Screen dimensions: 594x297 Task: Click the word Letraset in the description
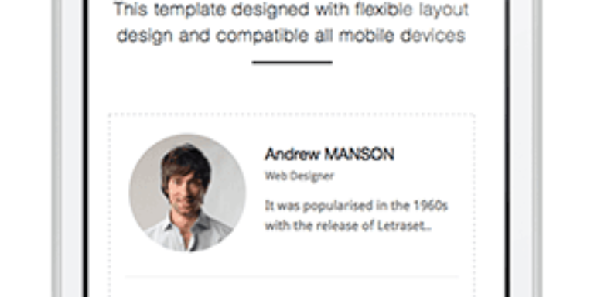[401, 226]
